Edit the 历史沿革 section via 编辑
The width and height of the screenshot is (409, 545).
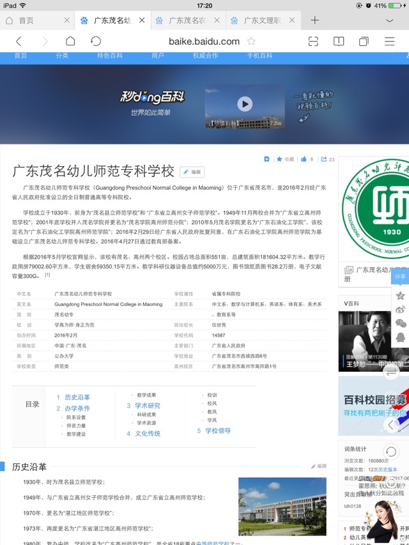pos(319,466)
